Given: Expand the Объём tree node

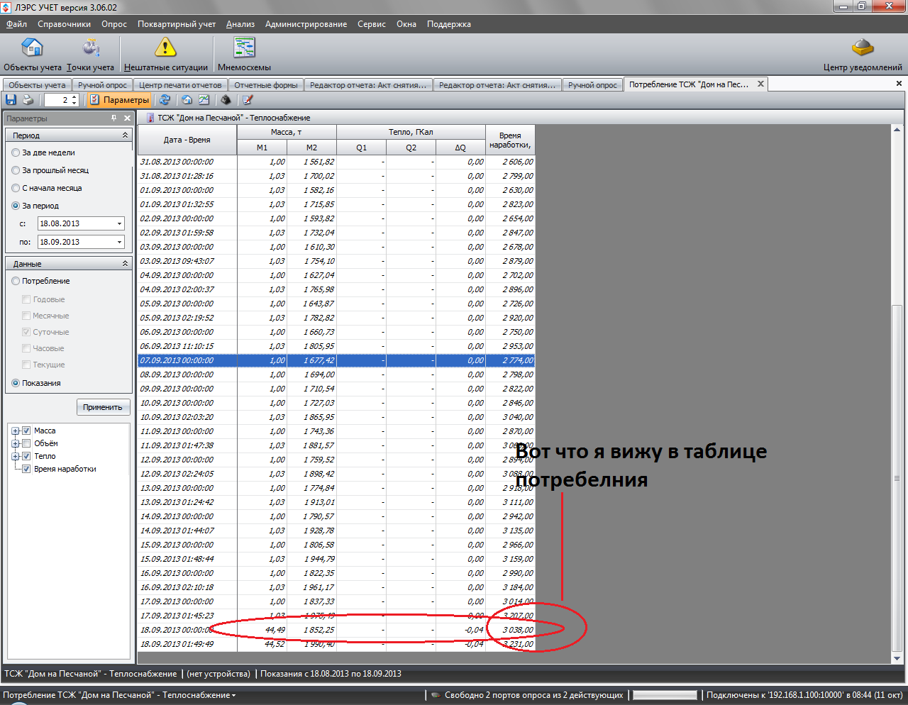Looking at the screenshot, I should (16, 443).
